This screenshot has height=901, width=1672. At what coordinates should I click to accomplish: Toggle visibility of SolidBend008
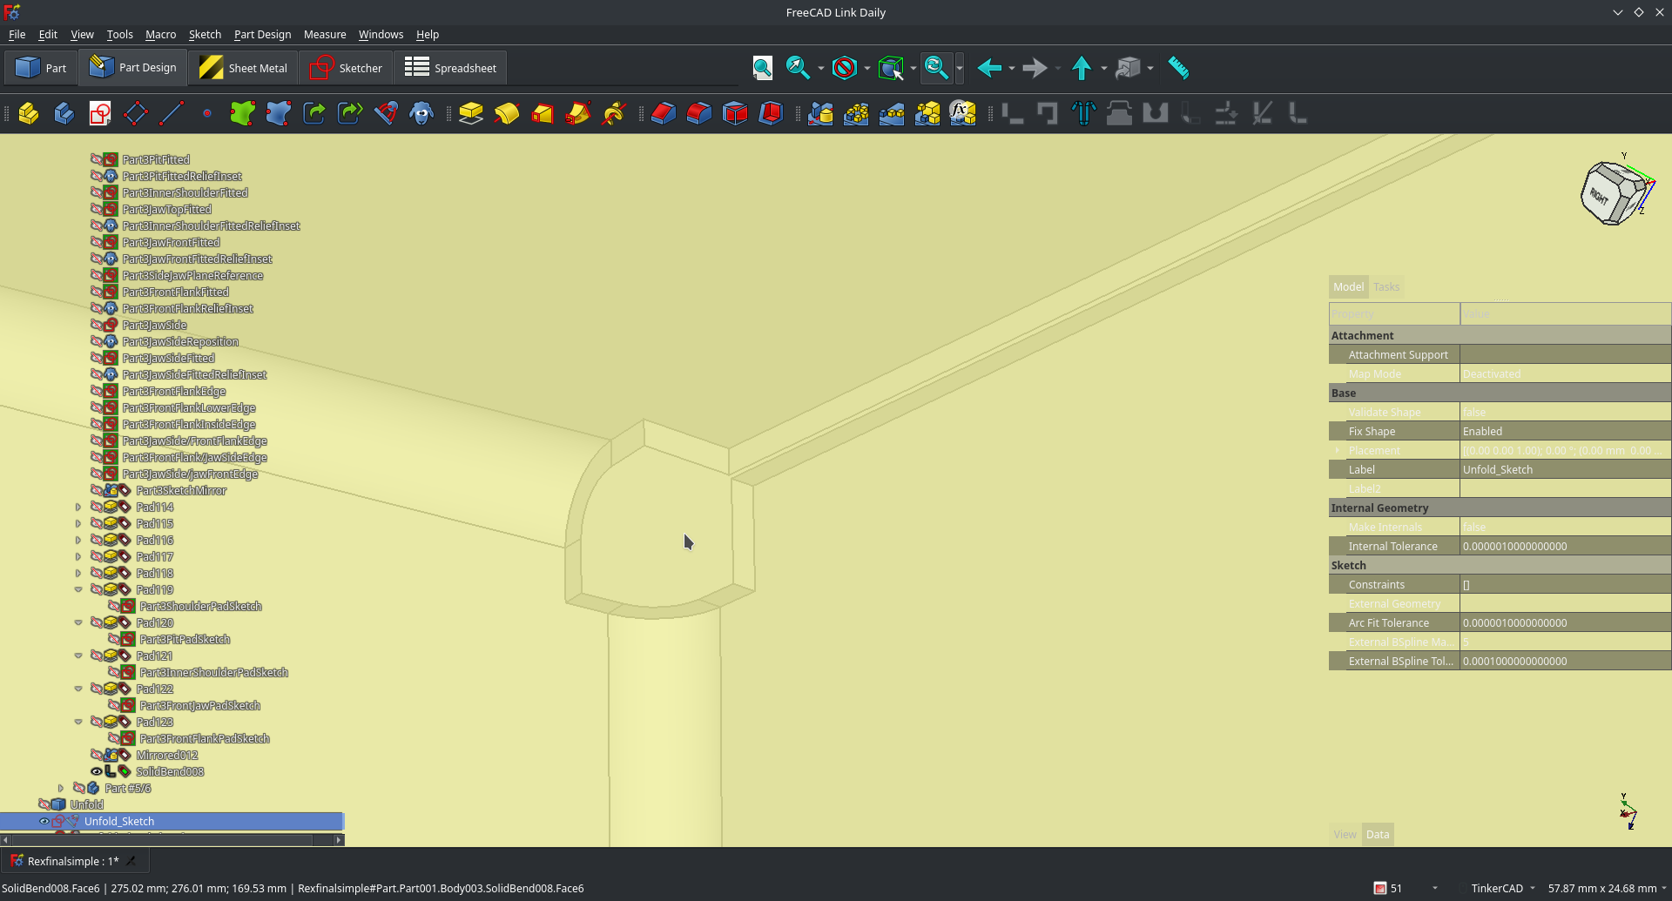point(96,771)
